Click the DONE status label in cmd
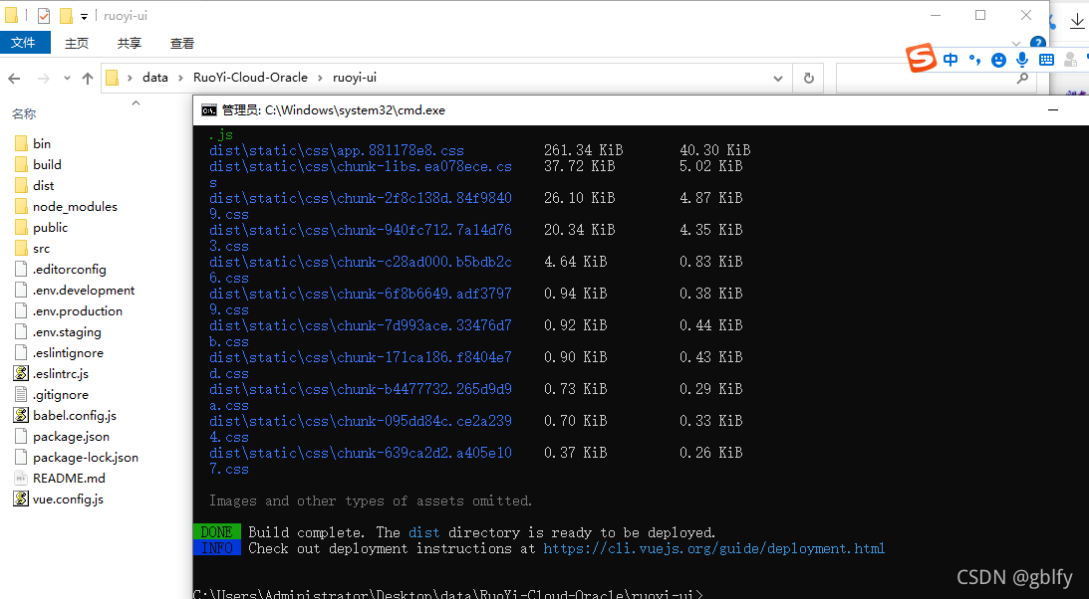1089x599 pixels. click(216, 532)
